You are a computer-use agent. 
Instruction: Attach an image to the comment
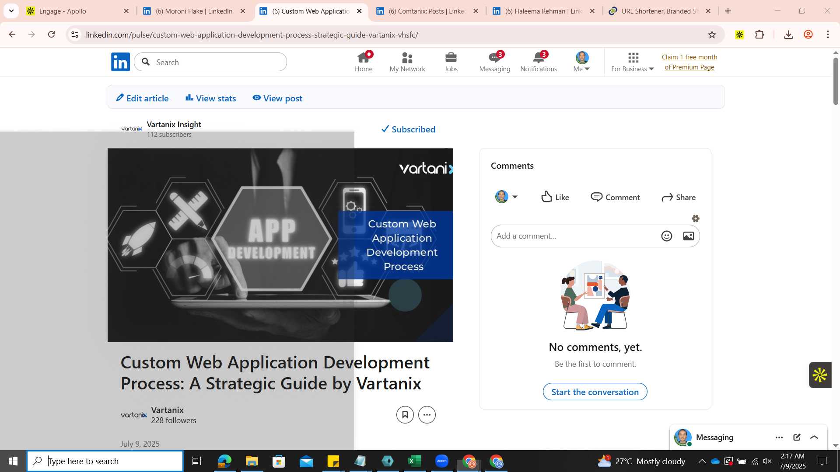(x=689, y=236)
